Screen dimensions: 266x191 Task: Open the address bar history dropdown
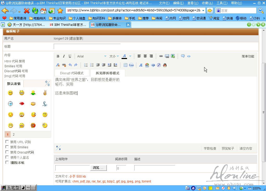coord(203,10)
